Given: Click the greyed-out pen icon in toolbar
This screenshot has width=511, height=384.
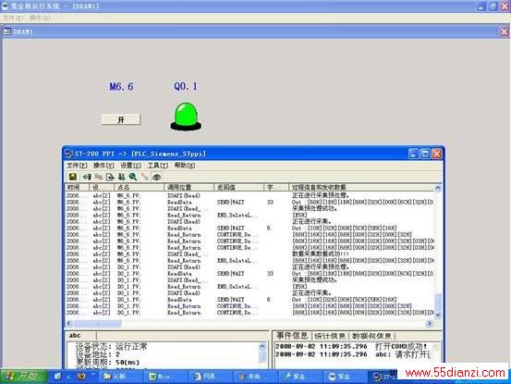Looking at the screenshot, I should (x=145, y=177).
